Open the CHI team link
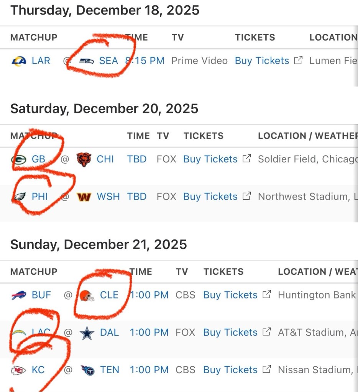The image size is (358, 392). pos(105,159)
